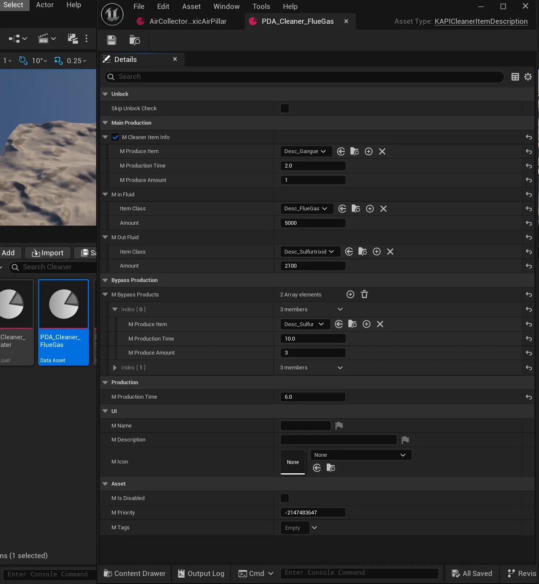Reset M Production Time 6.0 to default
Screen dimensions: 539x584
coord(529,397)
